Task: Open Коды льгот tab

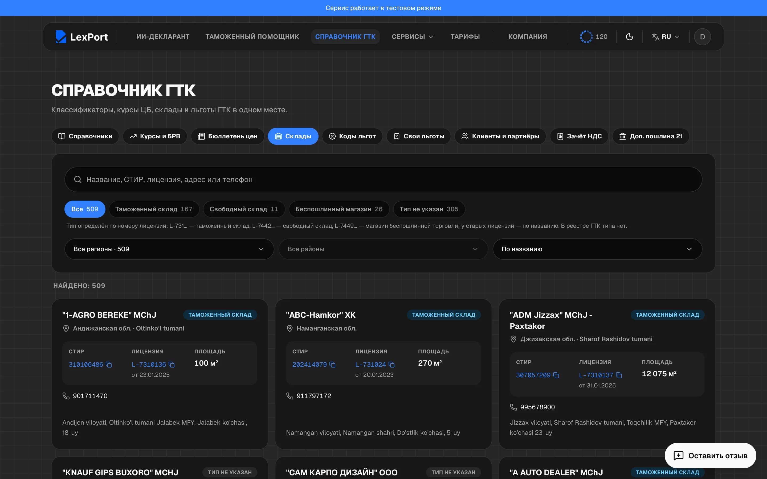Action: click(352, 136)
